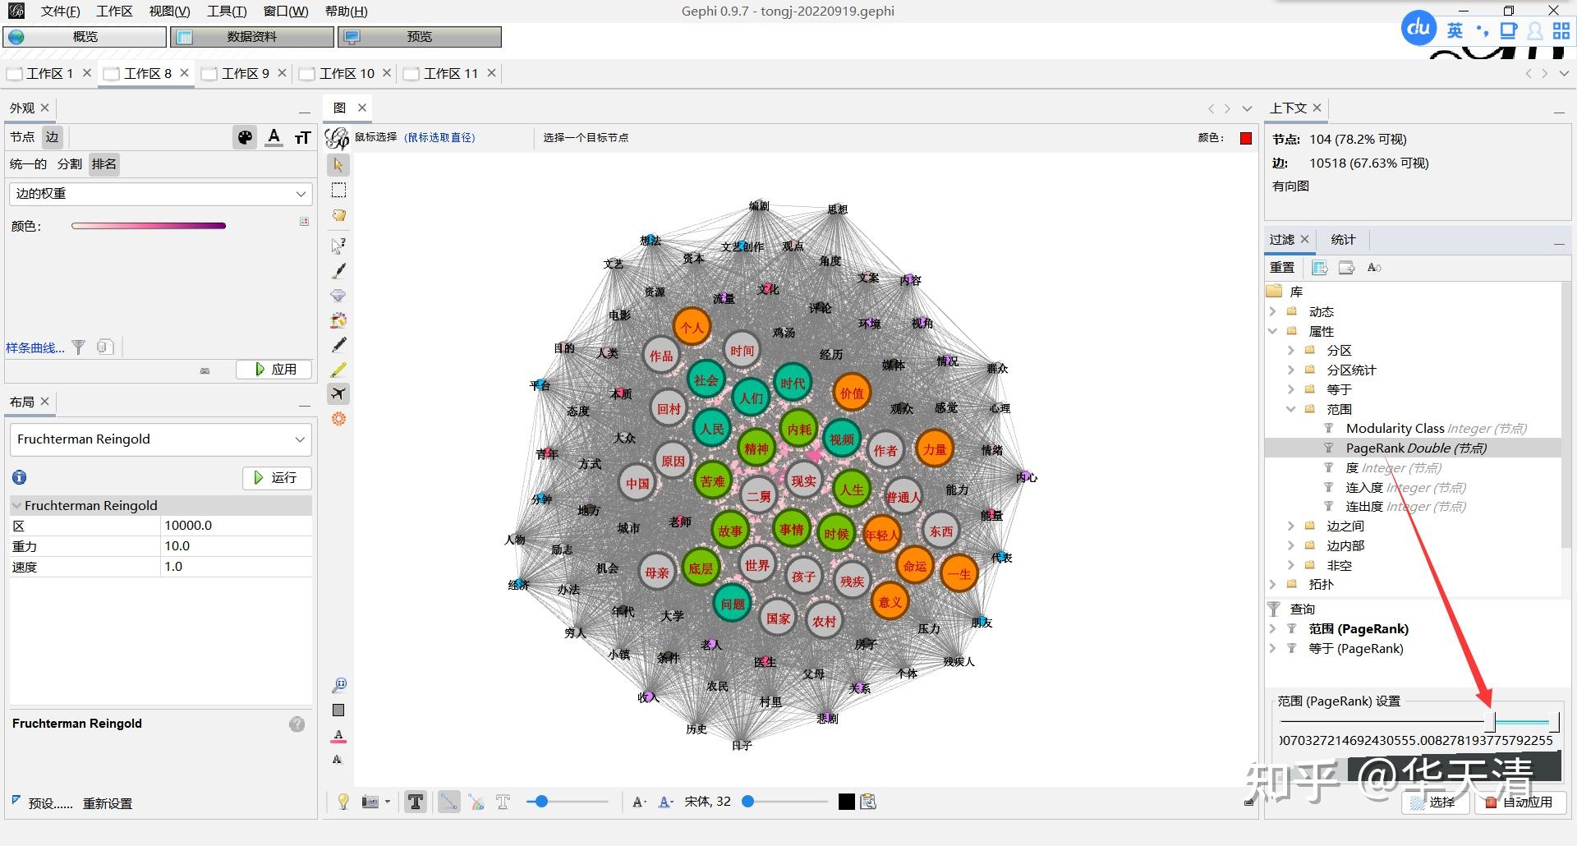Open the 边的权重 attribute dropdown
The height and width of the screenshot is (846, 1577).
coord(160,194)
